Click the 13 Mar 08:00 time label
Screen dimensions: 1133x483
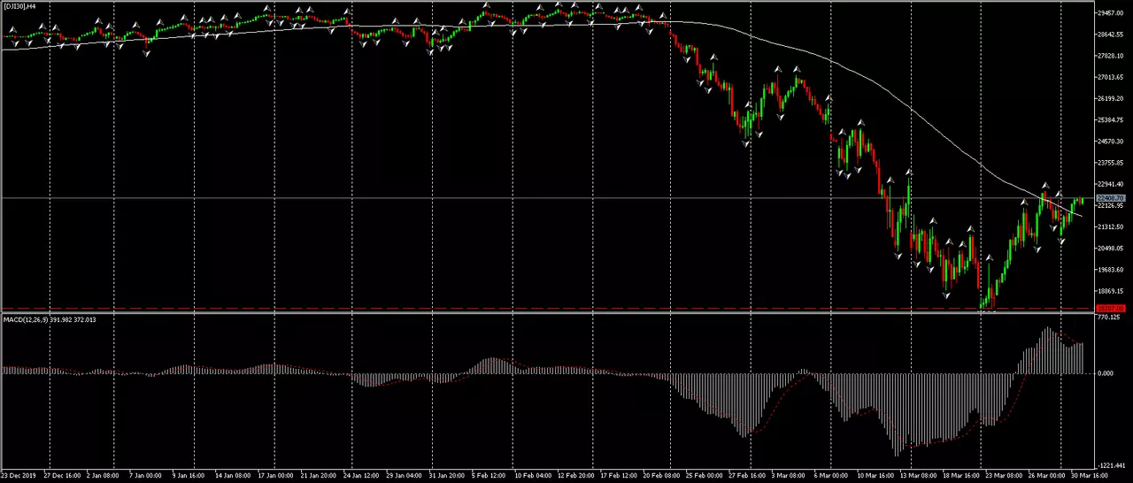[x=917, y=476]
